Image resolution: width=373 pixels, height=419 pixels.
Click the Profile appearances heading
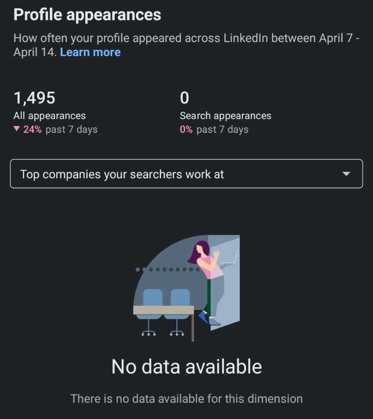click(x=87, y=14)
